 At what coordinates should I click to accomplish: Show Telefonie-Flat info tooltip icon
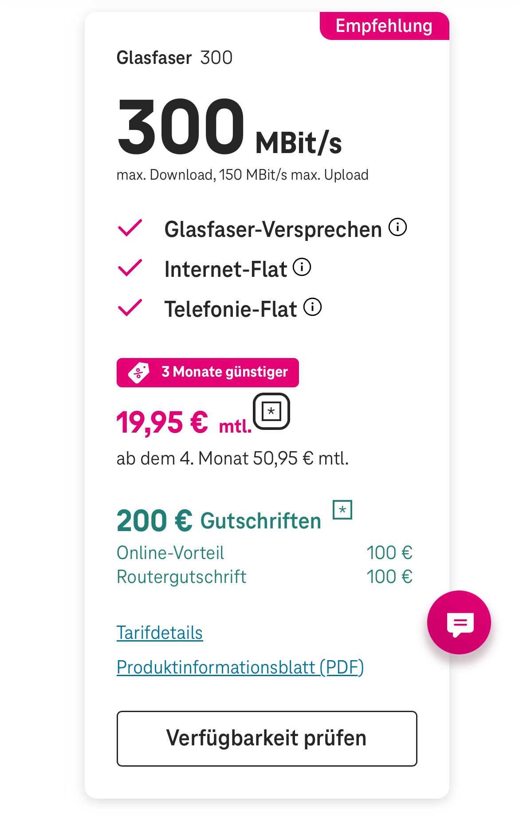tap(312, 307)
